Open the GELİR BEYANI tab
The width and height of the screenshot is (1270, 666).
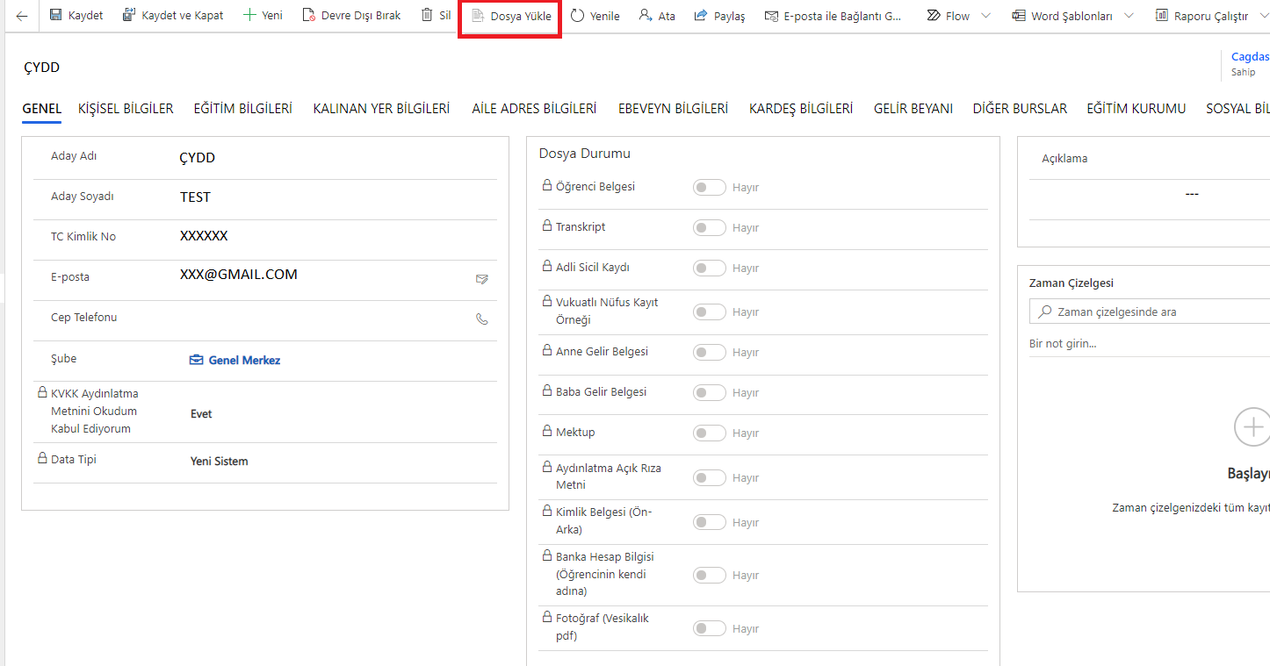913,109
